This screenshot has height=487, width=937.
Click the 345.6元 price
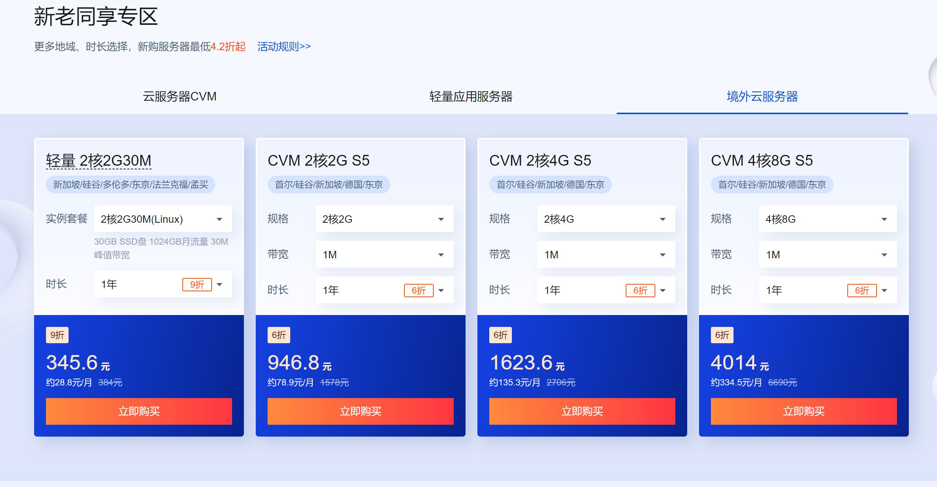pos(78,362)
